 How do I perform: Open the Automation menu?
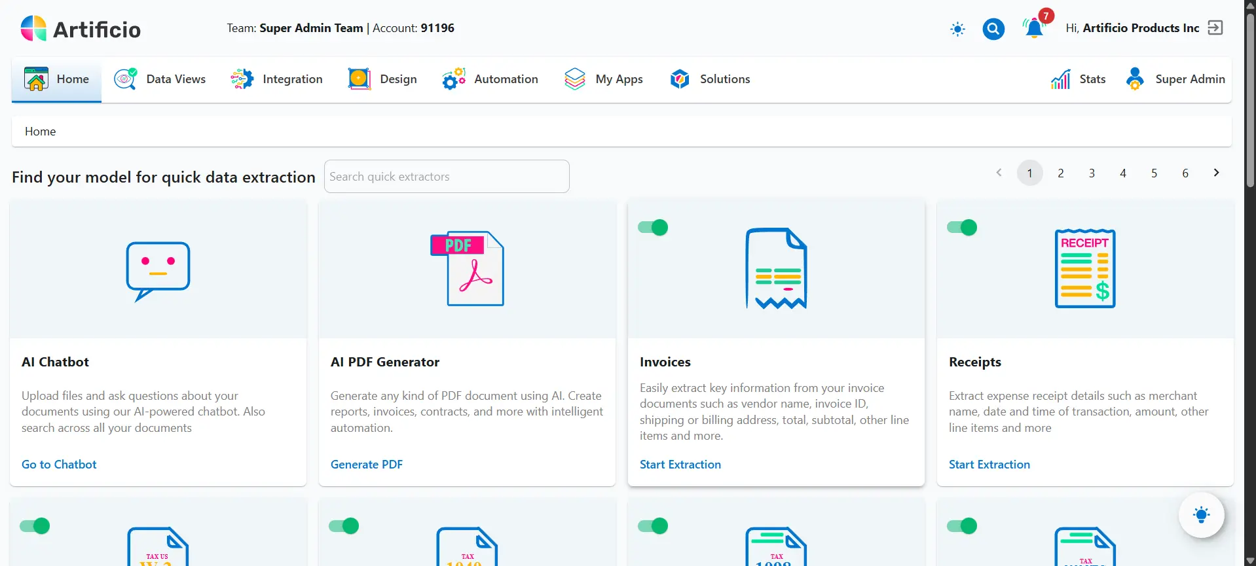(490, 79)
